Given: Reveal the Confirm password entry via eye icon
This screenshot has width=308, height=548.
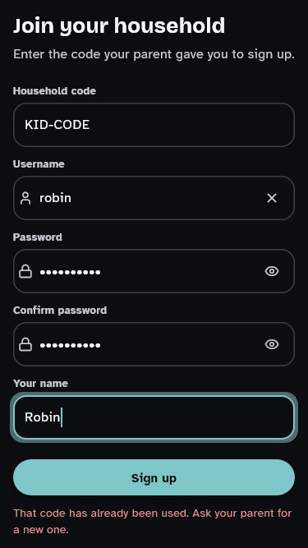Looking at the screenshot, I should coord(272,344).
